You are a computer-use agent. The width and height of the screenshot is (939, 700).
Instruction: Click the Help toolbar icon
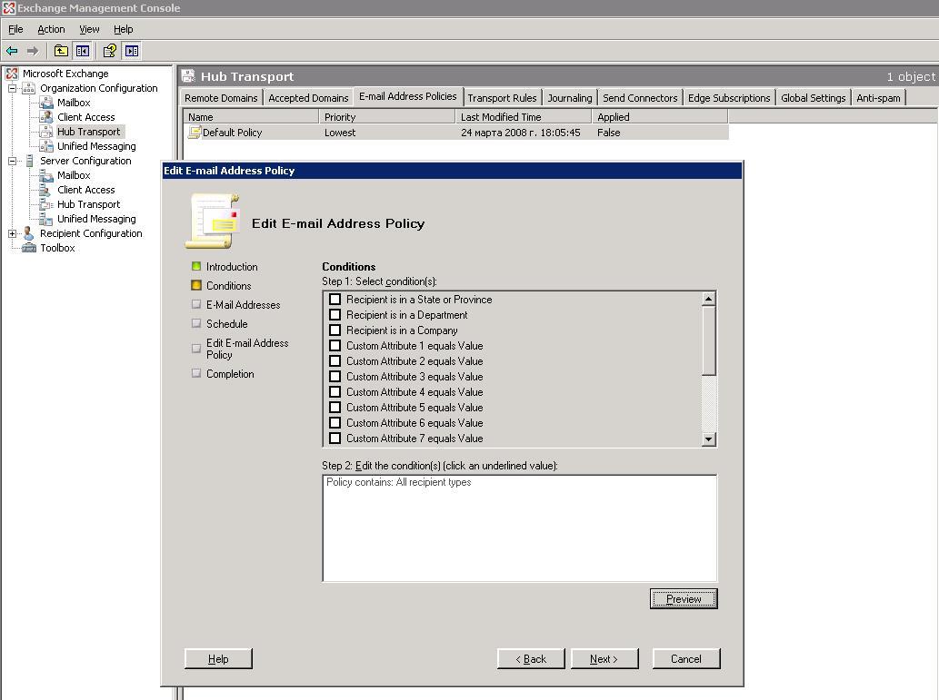coord(110,51)
